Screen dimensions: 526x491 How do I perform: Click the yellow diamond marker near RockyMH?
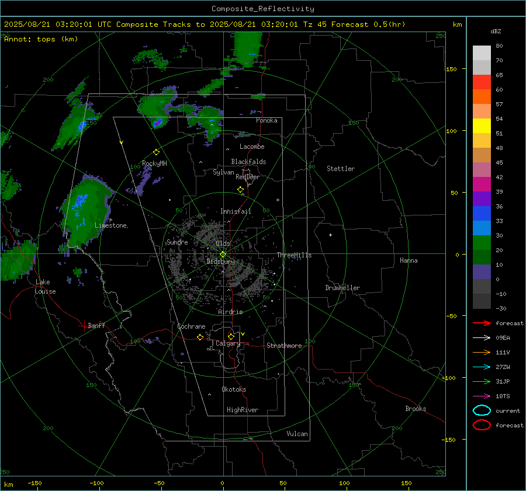tap(156, 152)
